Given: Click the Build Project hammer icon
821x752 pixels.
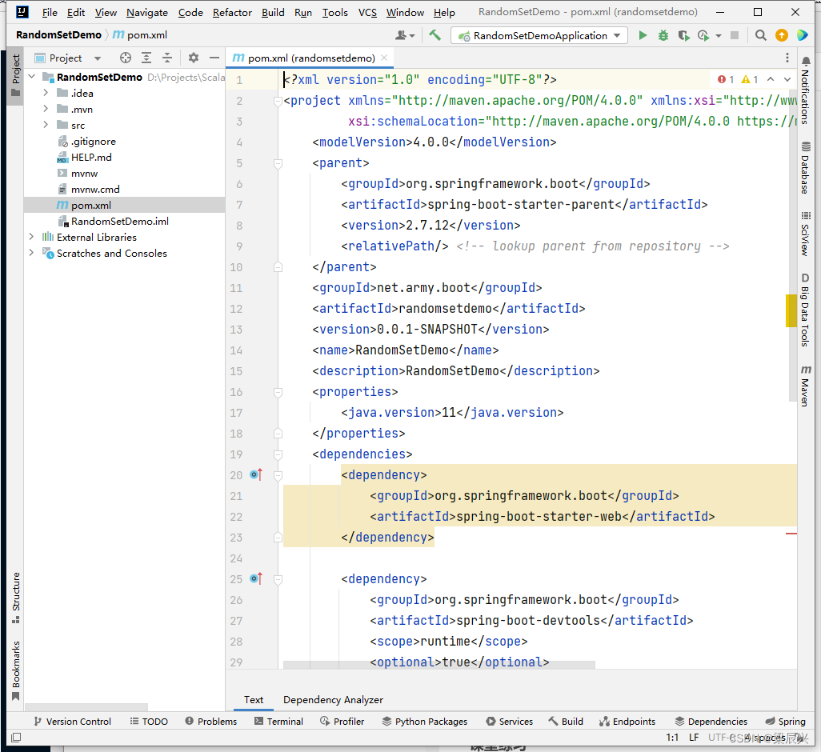Looking at the screenshot, I should (435, 35).
